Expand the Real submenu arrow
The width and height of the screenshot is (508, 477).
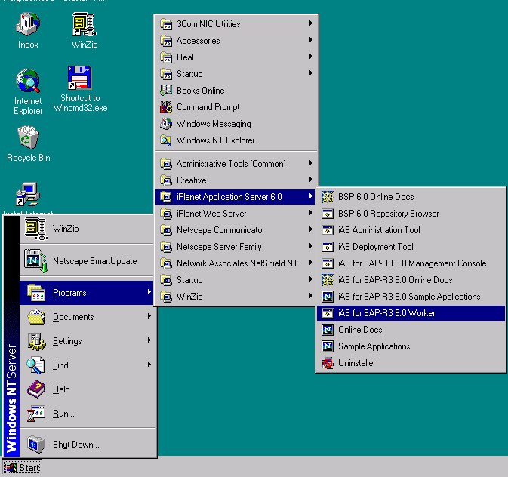[x=311, y=57]
